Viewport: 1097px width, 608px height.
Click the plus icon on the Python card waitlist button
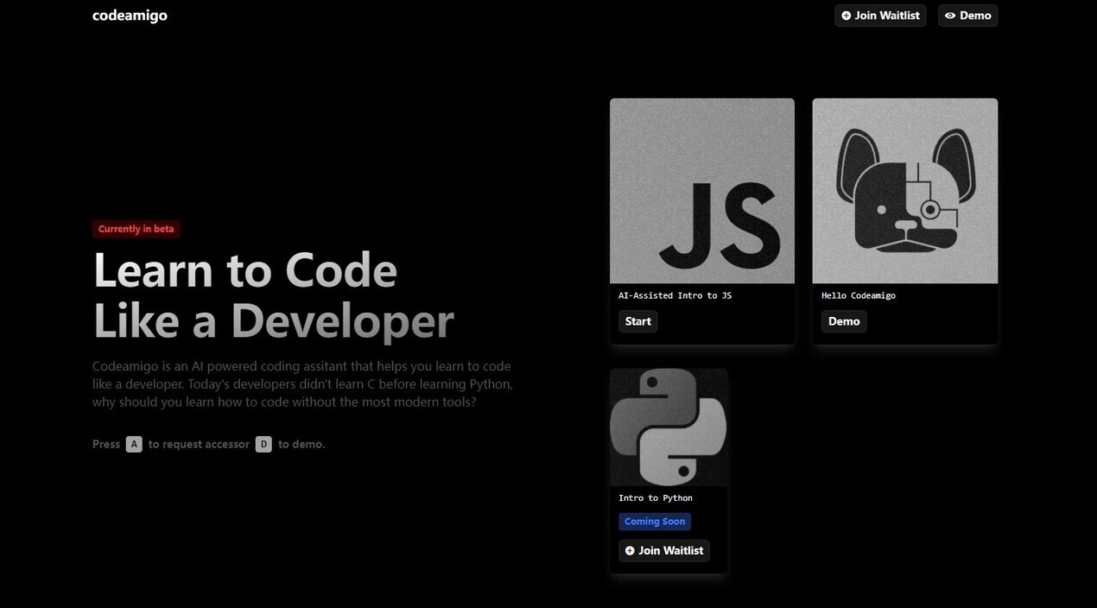tap(630, 550)
